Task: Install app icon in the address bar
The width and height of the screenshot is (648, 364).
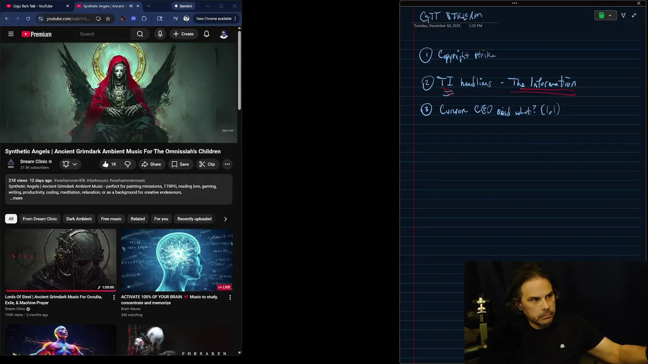Action: 98,19
